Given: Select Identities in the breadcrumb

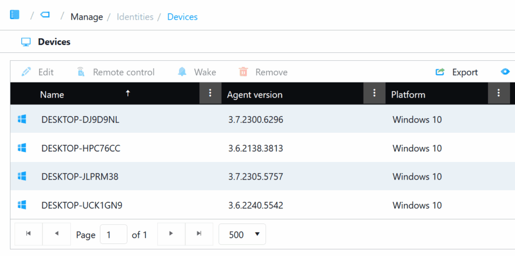Looking at the screenshot, I should [x=135, y=17].
